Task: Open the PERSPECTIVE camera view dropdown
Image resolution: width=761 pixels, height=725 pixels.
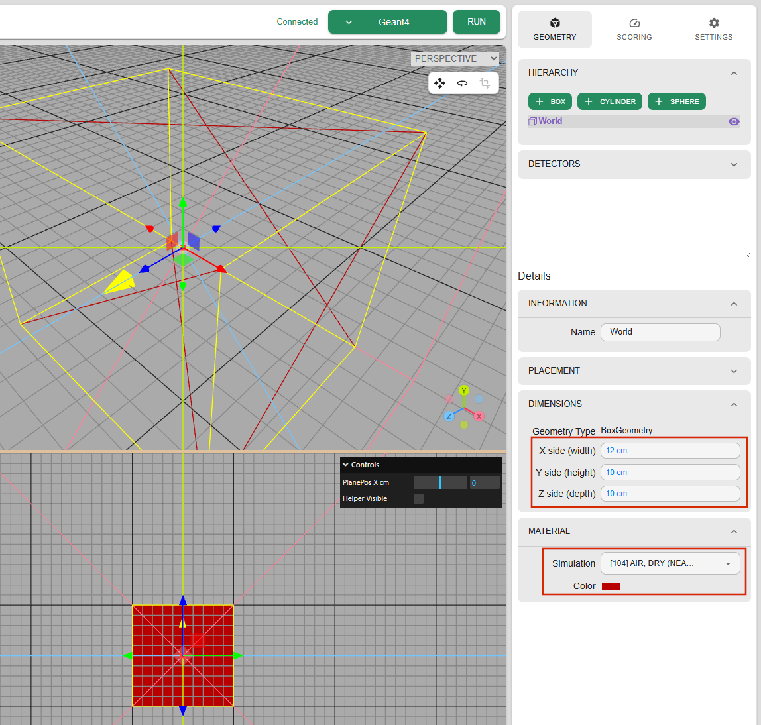Action: tap(455, 58)
